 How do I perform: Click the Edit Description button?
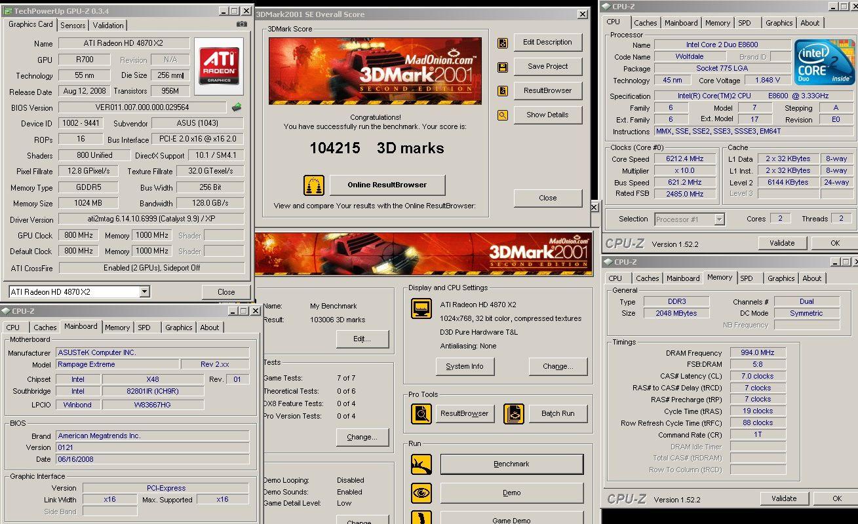547,43
